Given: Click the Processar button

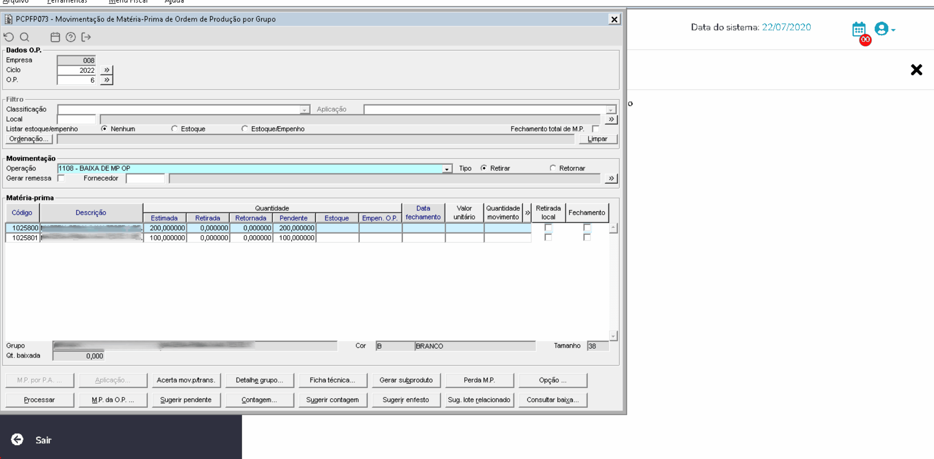Looking at the screenshot, I should point(39,400).
